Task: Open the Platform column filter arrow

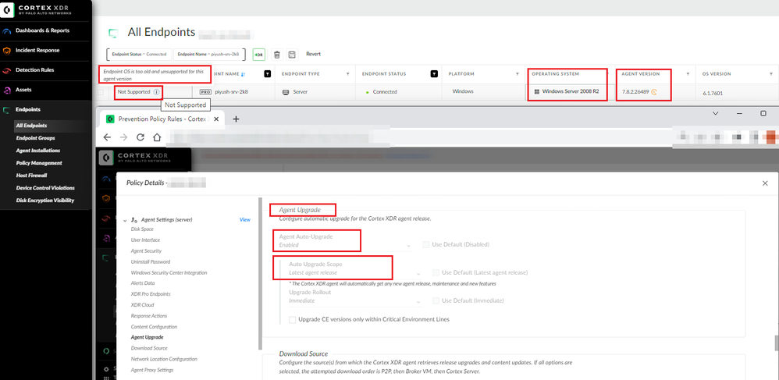Action: (x=518, y=74)
